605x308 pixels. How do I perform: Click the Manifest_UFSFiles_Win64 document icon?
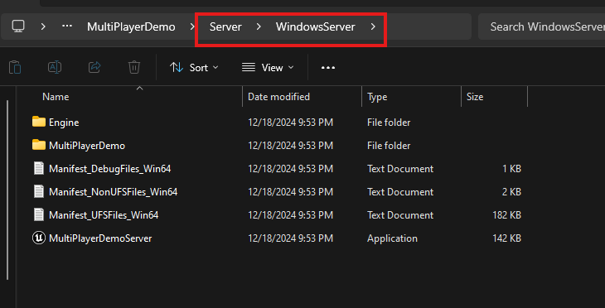coord(39,214)
